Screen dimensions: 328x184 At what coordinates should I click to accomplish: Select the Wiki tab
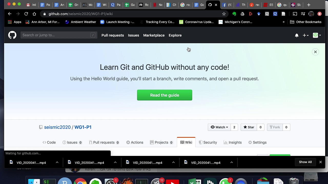[x=186, y=142]
